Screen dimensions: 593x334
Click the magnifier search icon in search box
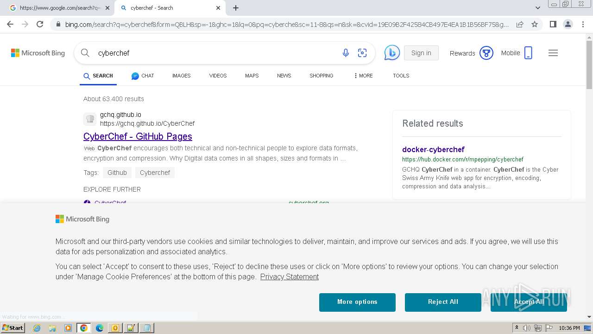click(x=85, y=53)
